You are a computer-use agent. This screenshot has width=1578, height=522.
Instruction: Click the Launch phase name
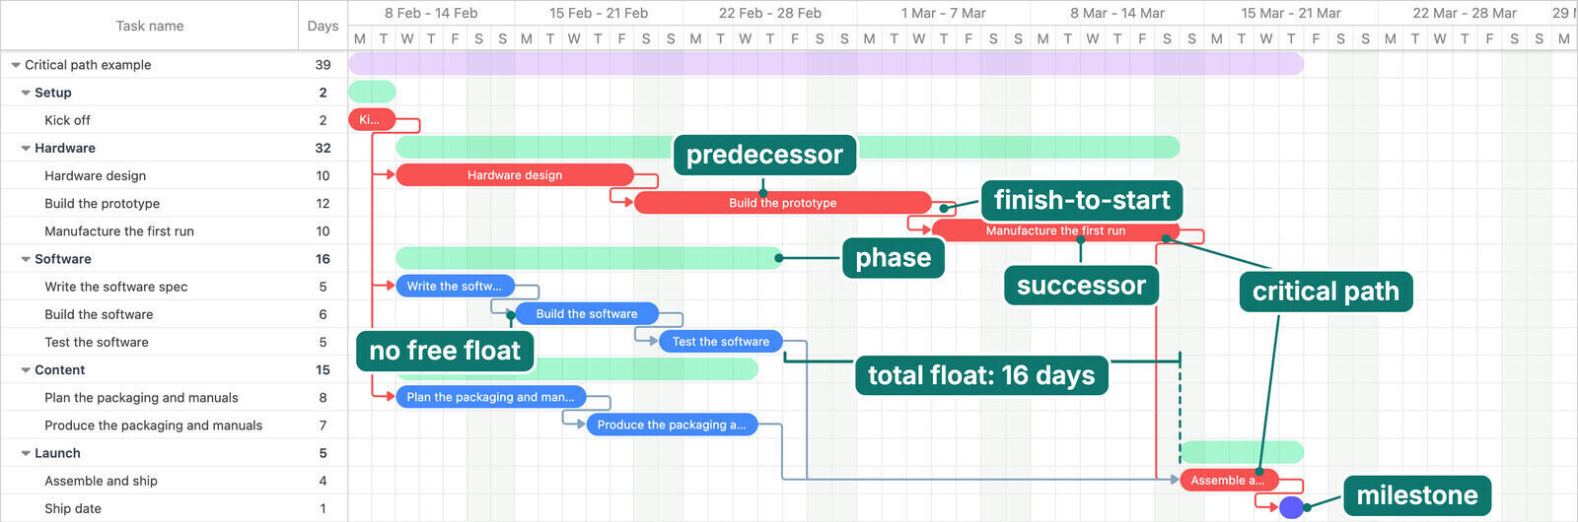click(x=57, y=453)
